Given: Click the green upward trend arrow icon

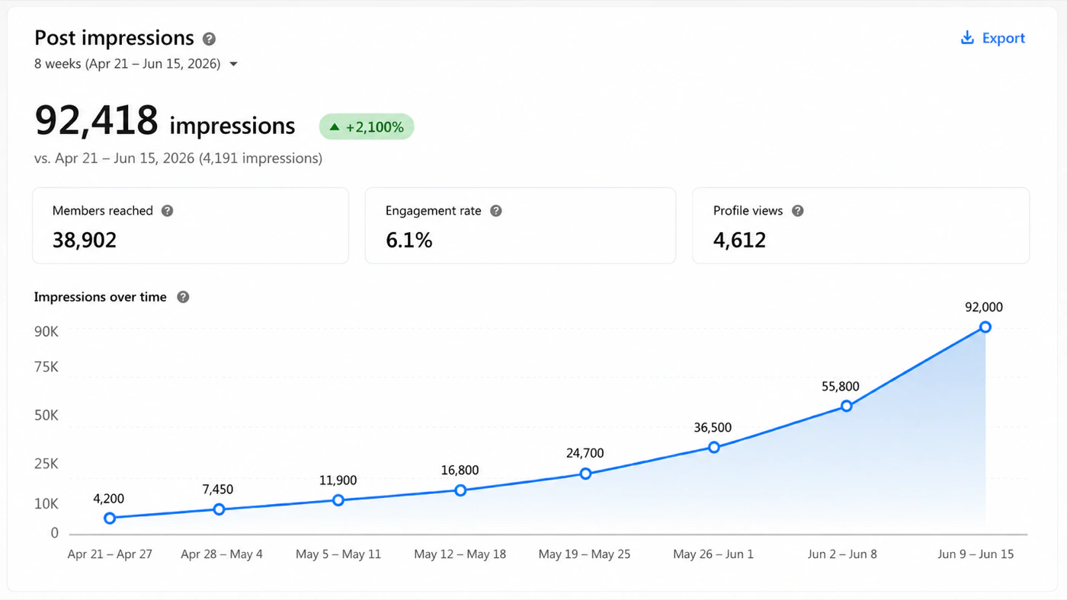Looking at the screenshot, I should point(334,127).
